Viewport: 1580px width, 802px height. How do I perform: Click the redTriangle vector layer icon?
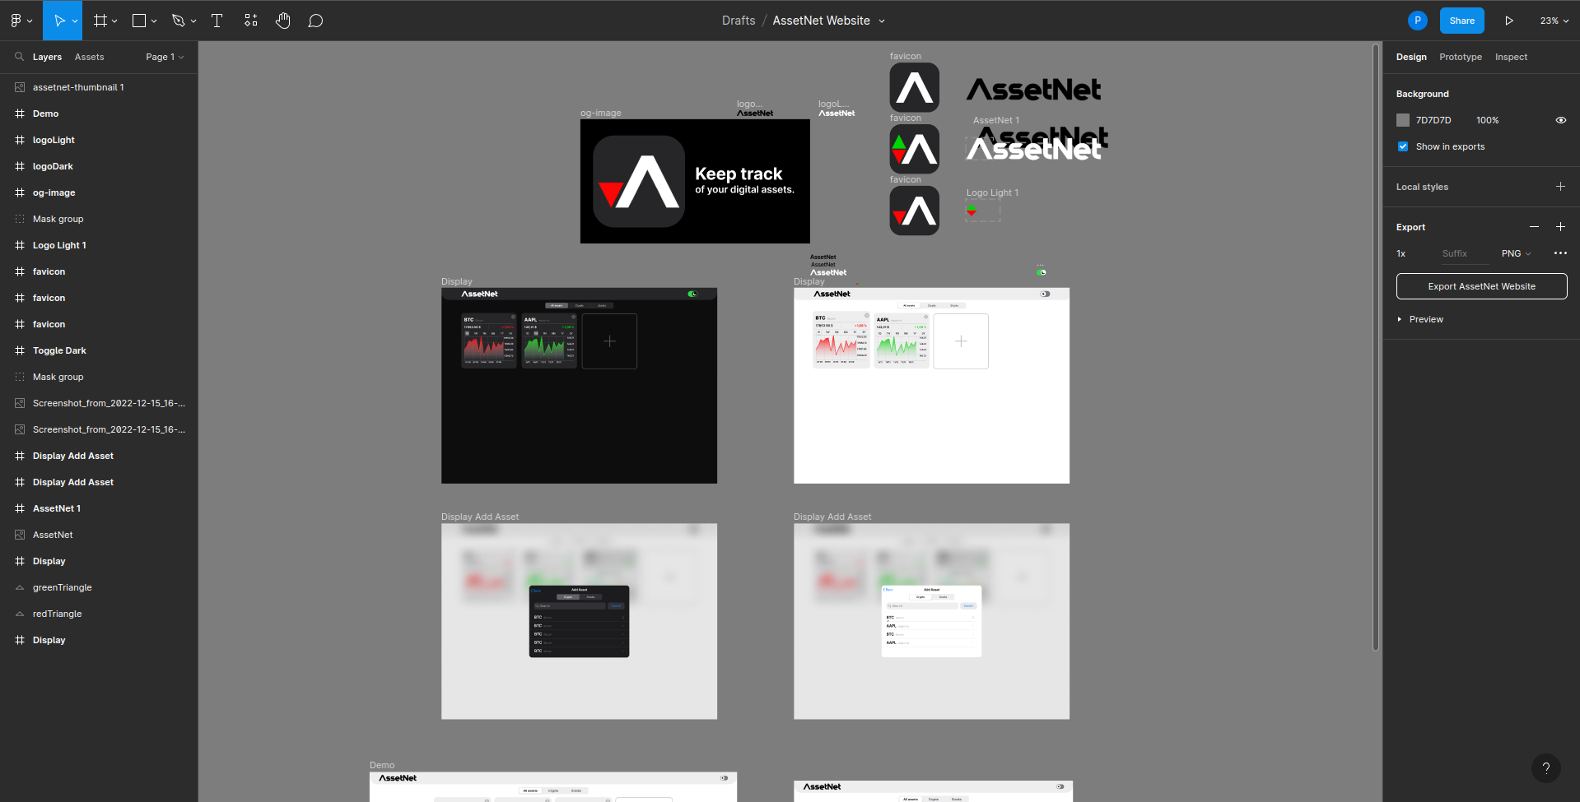[x=20, y=614]
